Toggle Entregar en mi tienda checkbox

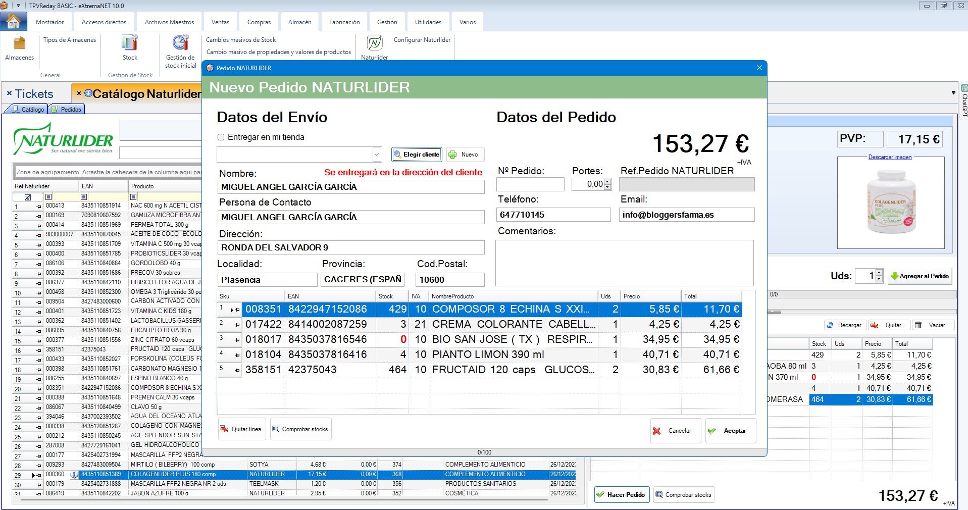point(221,137)
